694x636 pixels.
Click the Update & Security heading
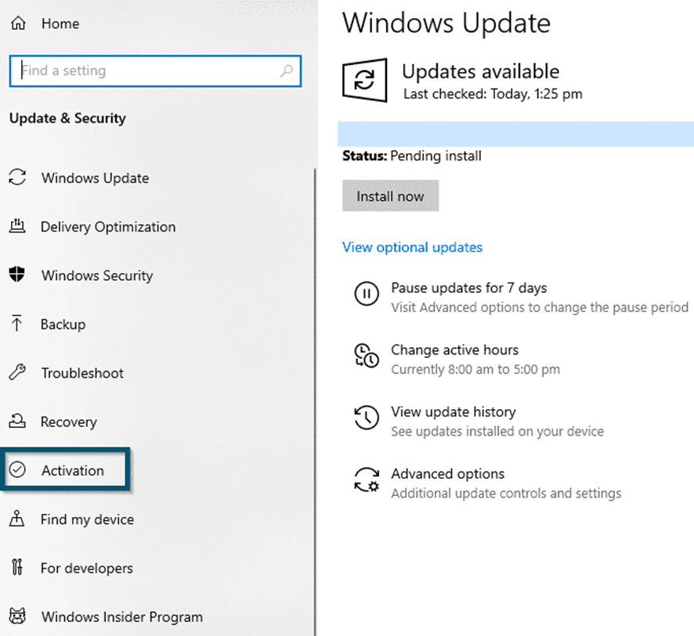(67, 118)
